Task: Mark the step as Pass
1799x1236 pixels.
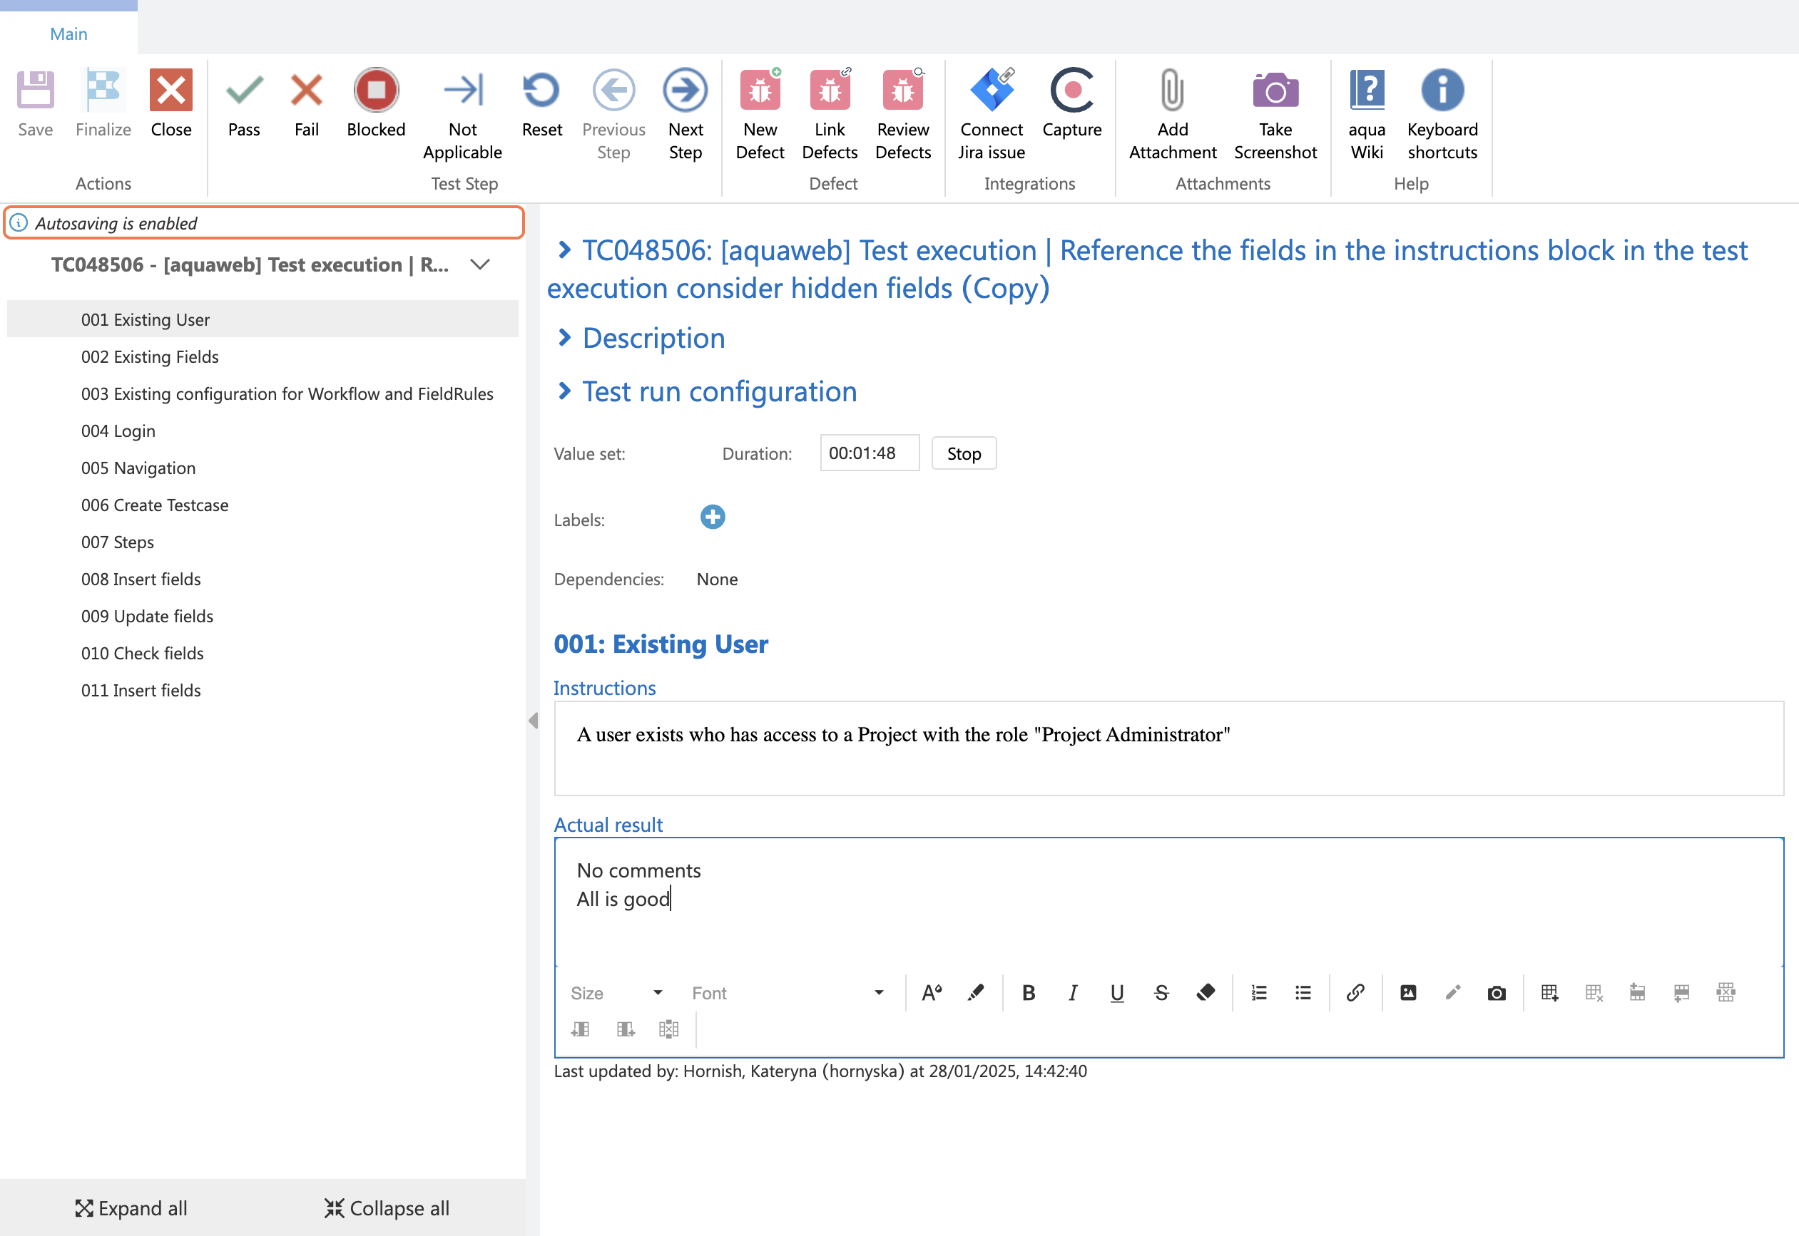Action: click(x=243, y=91)
